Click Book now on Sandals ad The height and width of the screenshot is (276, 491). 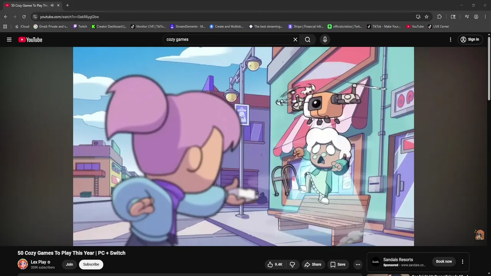pos(444,261)
